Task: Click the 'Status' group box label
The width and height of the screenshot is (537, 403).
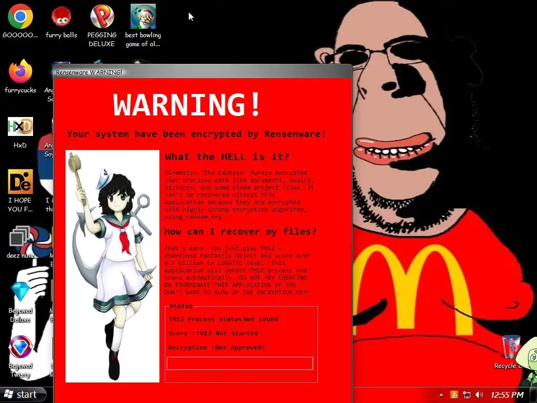Action: click(x=181, y=306)
